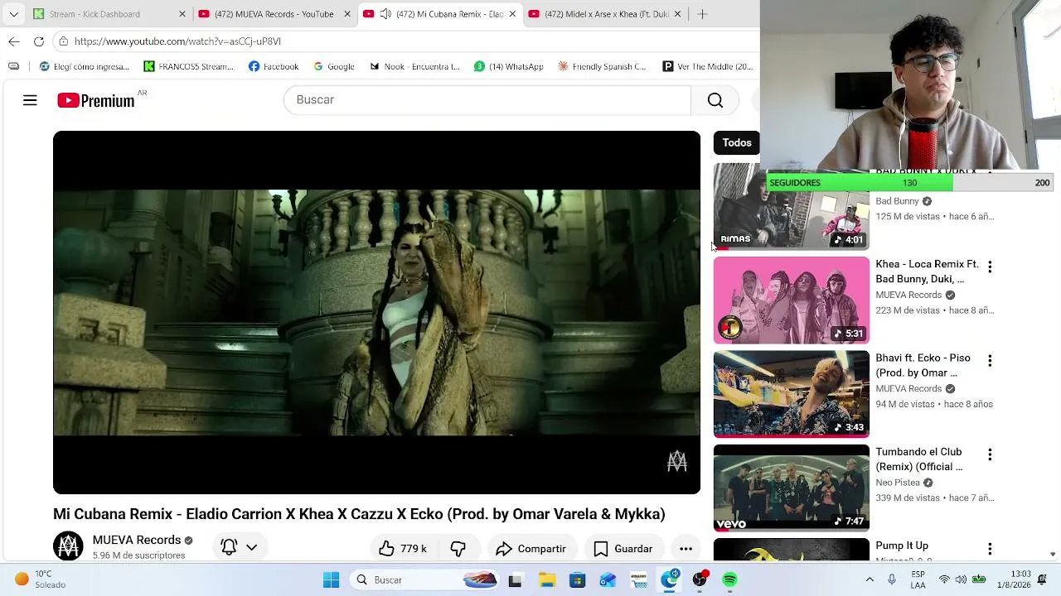Screen dimensions: 1061x596
Task: Go back to the previous browser page
Action: [x=14, y=41]
